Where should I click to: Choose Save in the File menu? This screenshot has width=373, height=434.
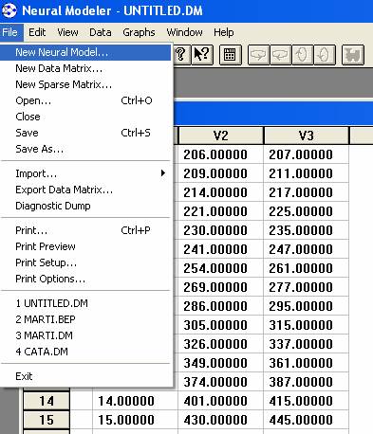[85, 133]
